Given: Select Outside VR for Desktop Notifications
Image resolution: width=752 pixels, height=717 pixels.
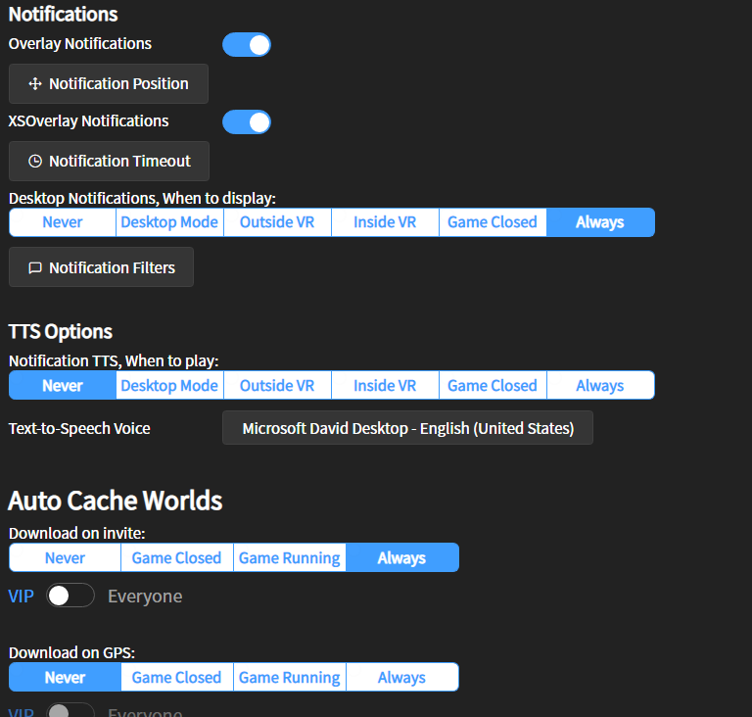Looking at the screenshot, I should click(x=277, y=222).
